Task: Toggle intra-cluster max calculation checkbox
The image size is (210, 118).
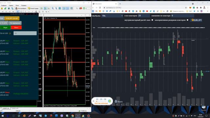Action: [x=152, y=20]
